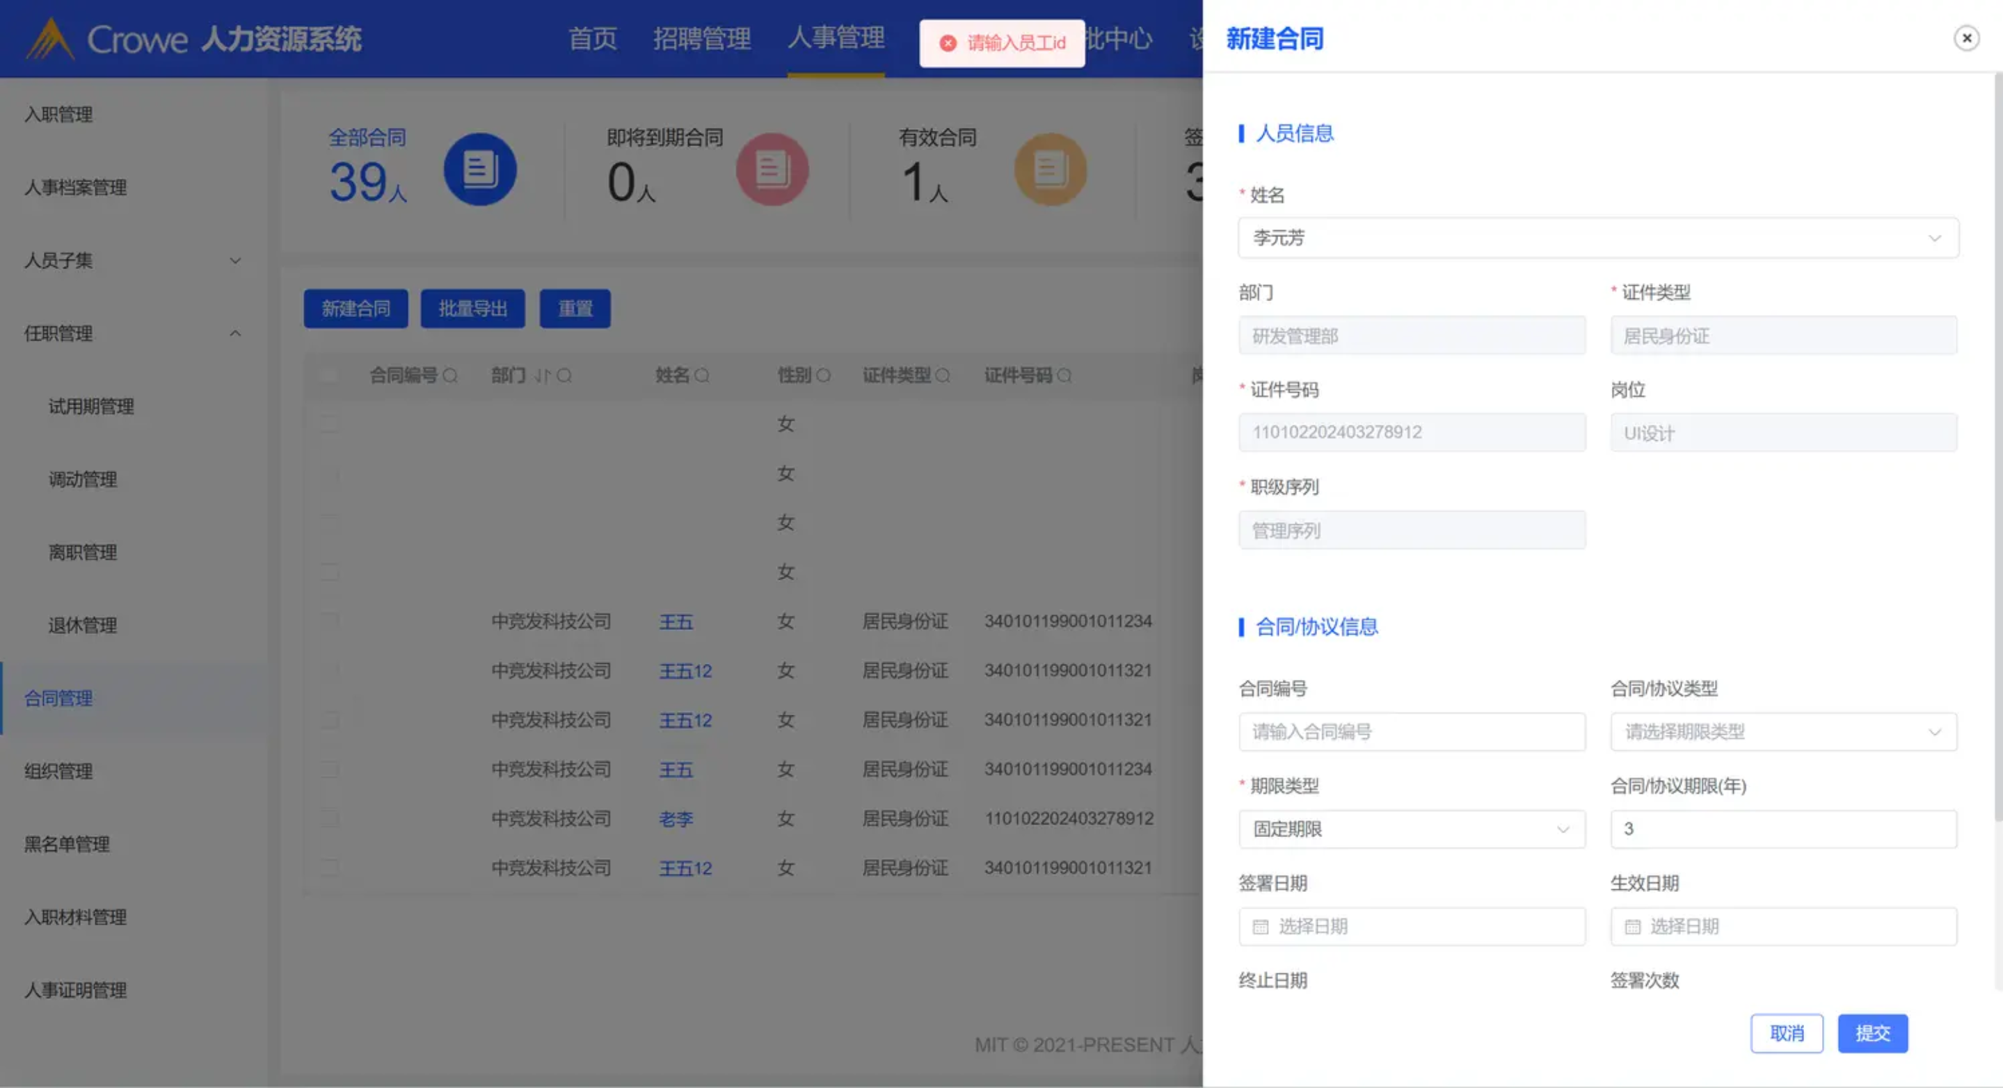Click search icon beside 合同编号 column

[x=450, y=376]
